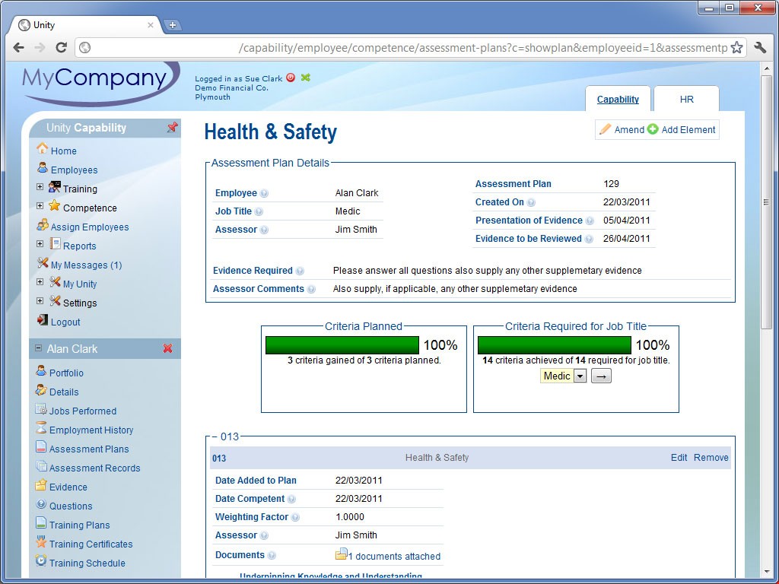The height and width of the screenshot is (584, 779).
Task: Open the Training Plans link
Action: pos(79,525)
